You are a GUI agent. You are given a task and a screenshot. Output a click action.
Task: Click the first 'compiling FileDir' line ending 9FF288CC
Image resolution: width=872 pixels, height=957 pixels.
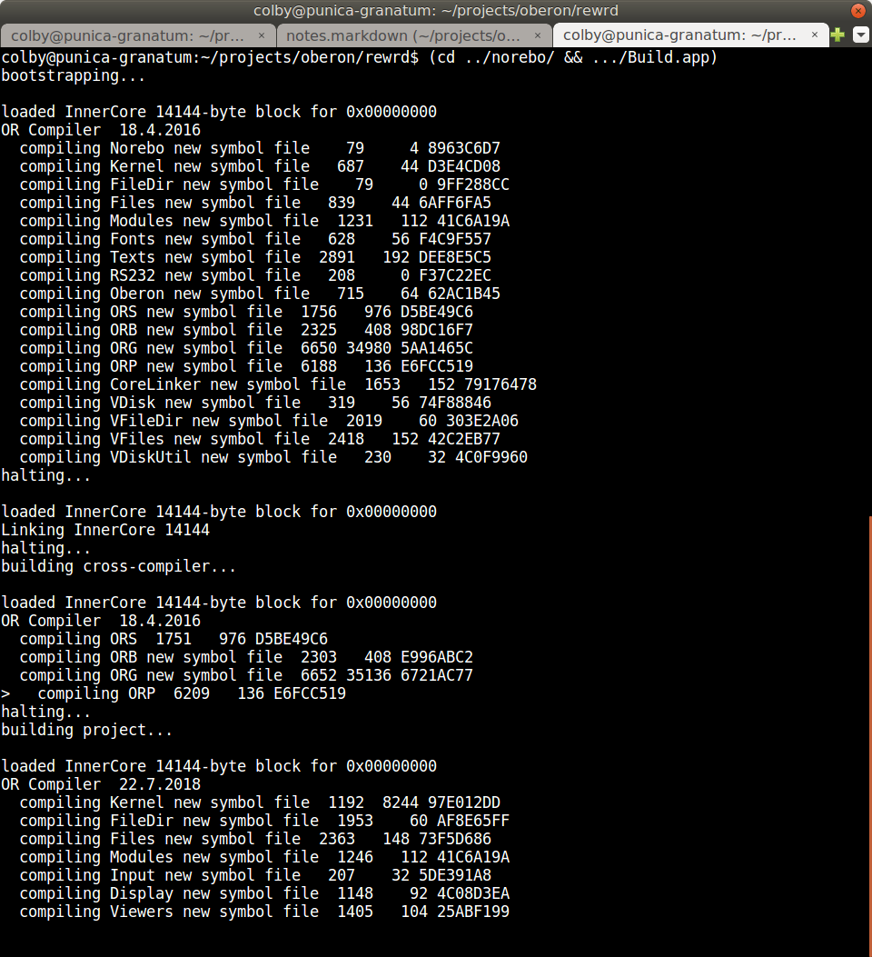[264, 184]
